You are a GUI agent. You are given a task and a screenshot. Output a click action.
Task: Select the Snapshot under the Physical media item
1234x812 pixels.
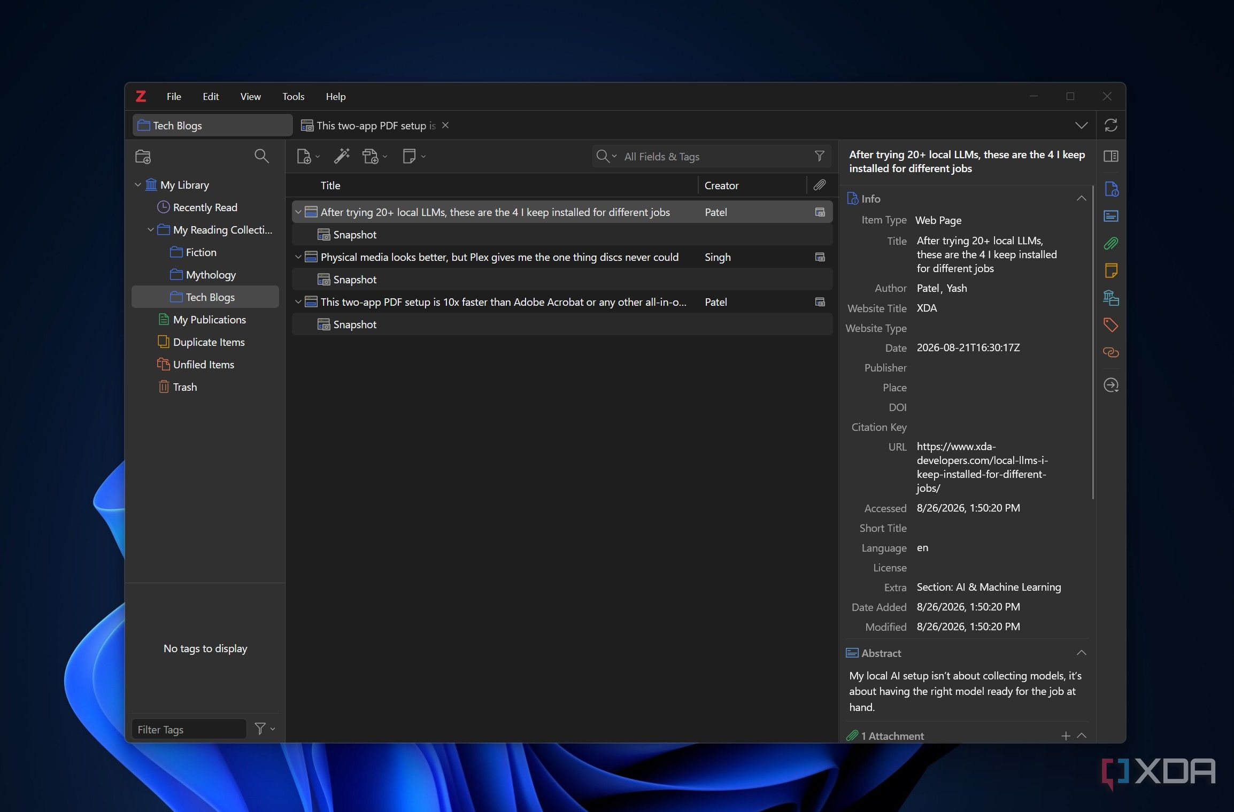[562, 280]
